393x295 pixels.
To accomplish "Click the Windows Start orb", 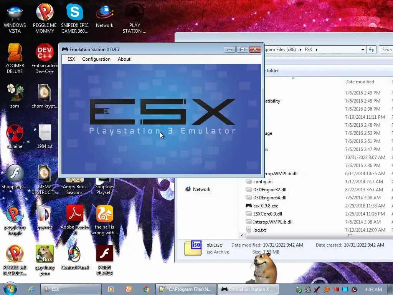I will point(10,289).
